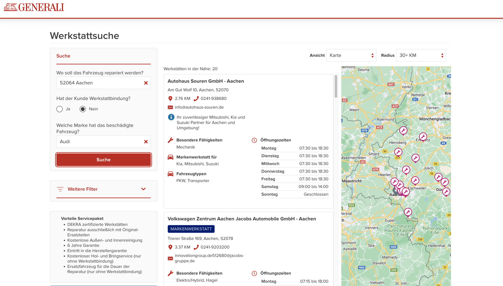Click envelope icon for jacobs-gruppe.de email

(170, 258)
